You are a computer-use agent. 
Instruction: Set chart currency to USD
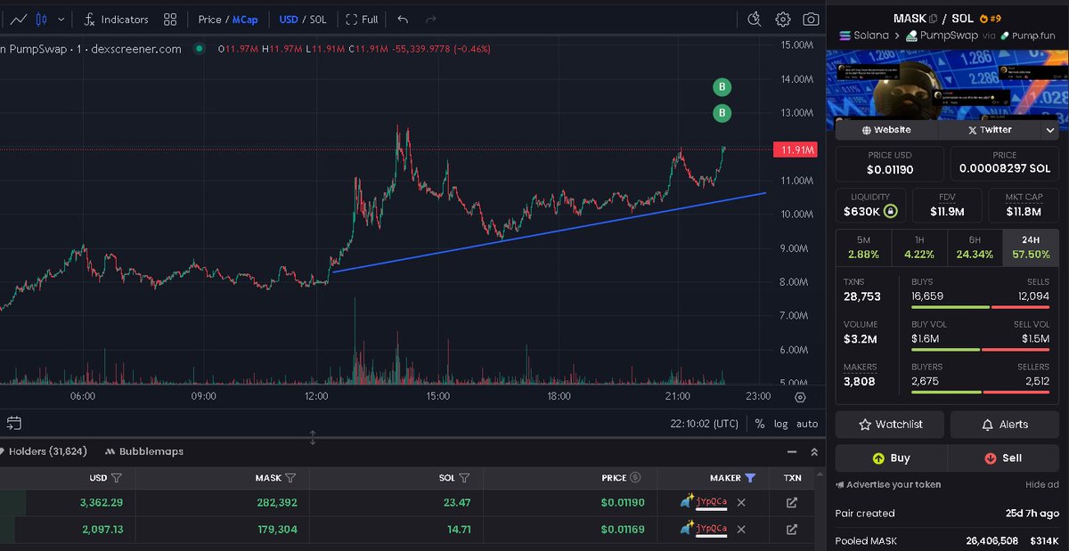(289, 20)
